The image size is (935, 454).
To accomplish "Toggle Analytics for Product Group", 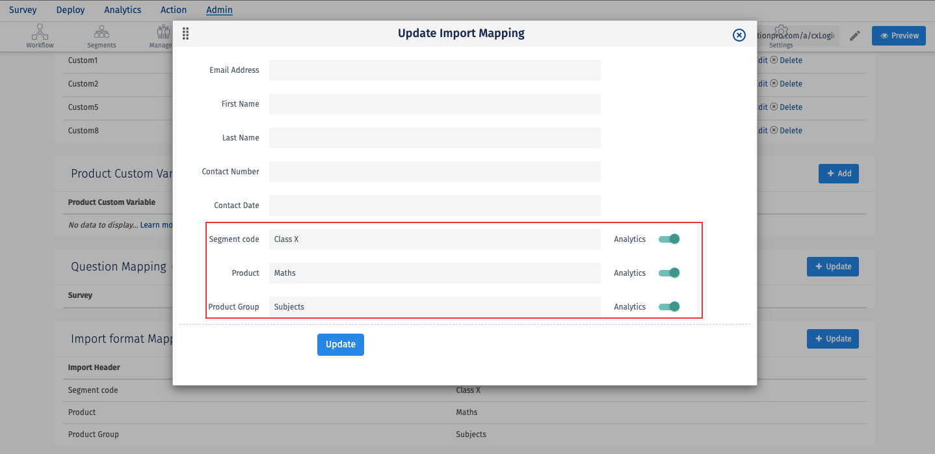I will pyautogui.click(x=669, y=306).
